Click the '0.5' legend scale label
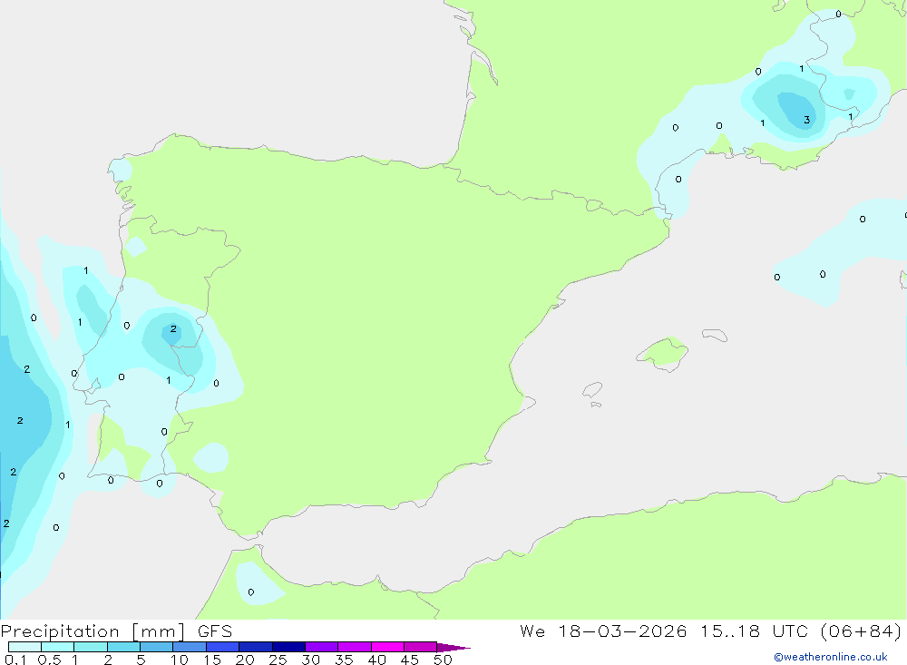This screenshot has width=907, height=665. click(49, 660)
